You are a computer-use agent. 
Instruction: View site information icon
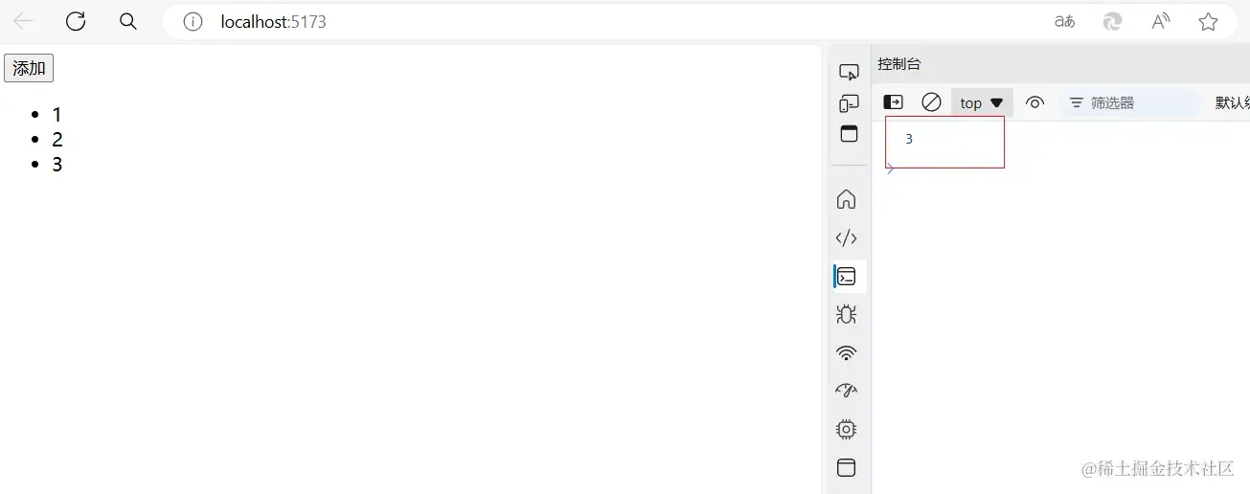(193, 21)
